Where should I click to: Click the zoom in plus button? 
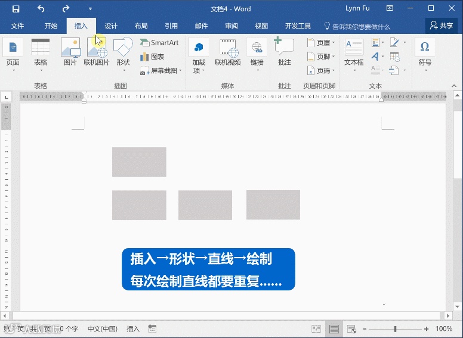pos(426,329)
